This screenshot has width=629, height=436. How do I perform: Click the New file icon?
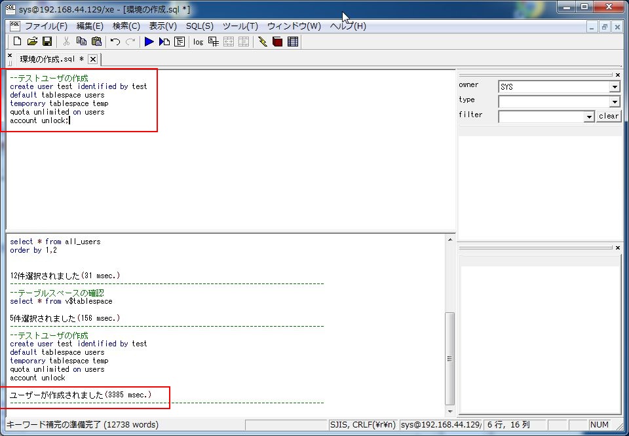click(18, 41)
